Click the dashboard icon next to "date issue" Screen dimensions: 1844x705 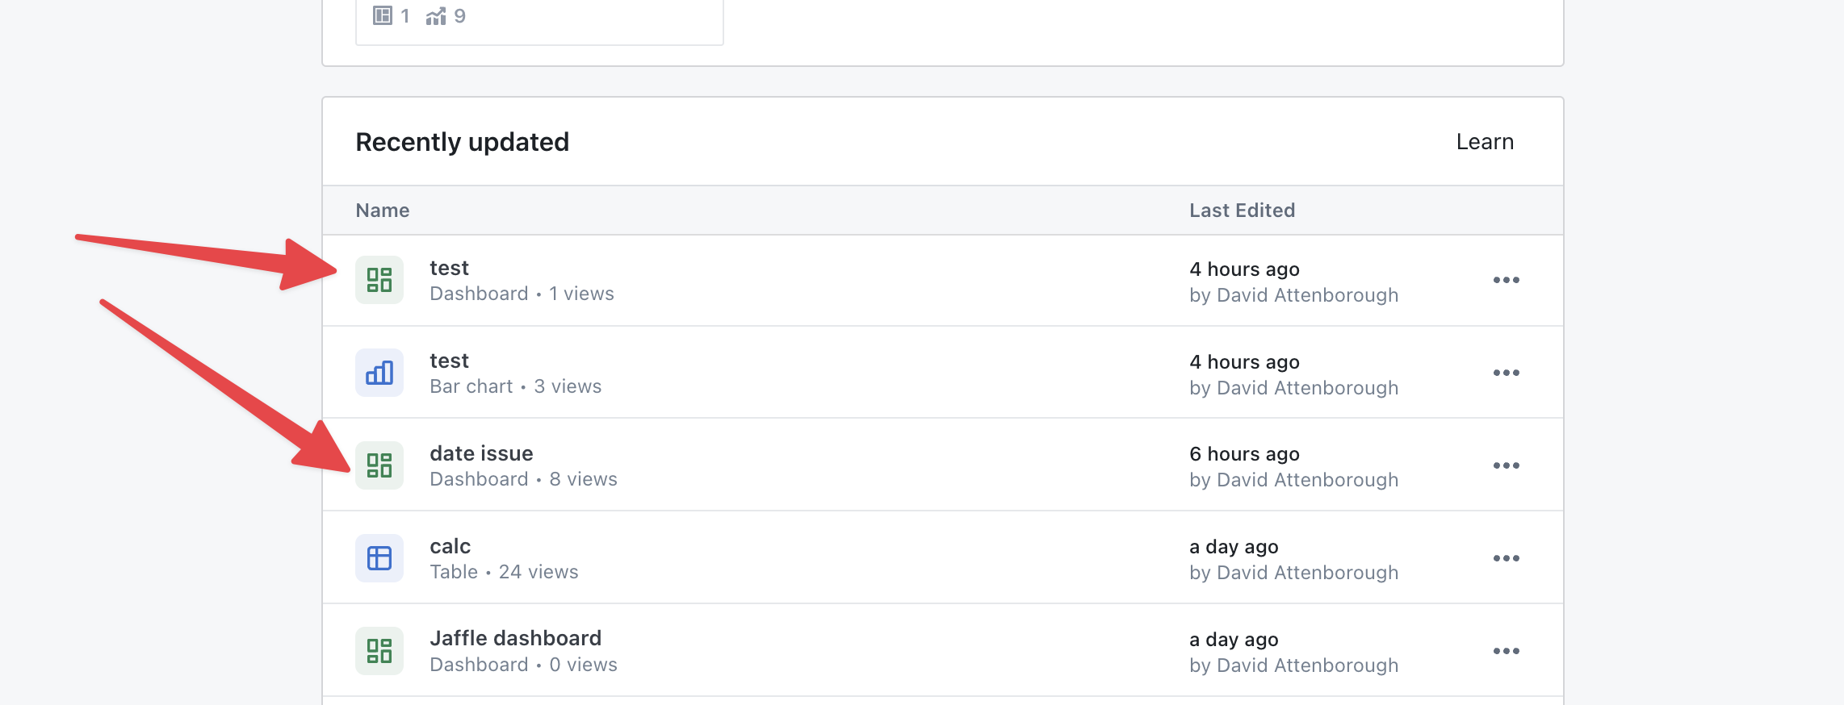[x=379, y=465]
